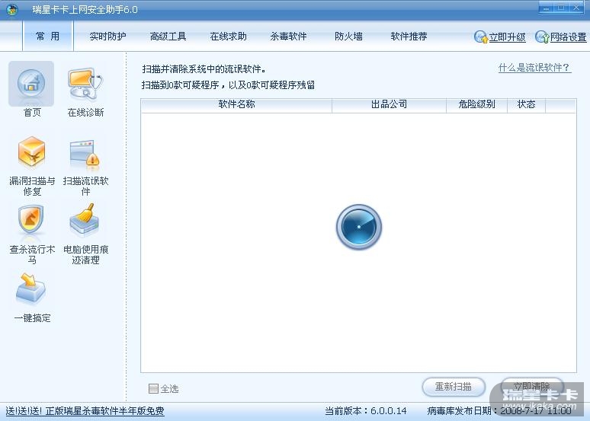
Task: Launch 在线诊断 online diagnosis tool
Action: (85, 84)
